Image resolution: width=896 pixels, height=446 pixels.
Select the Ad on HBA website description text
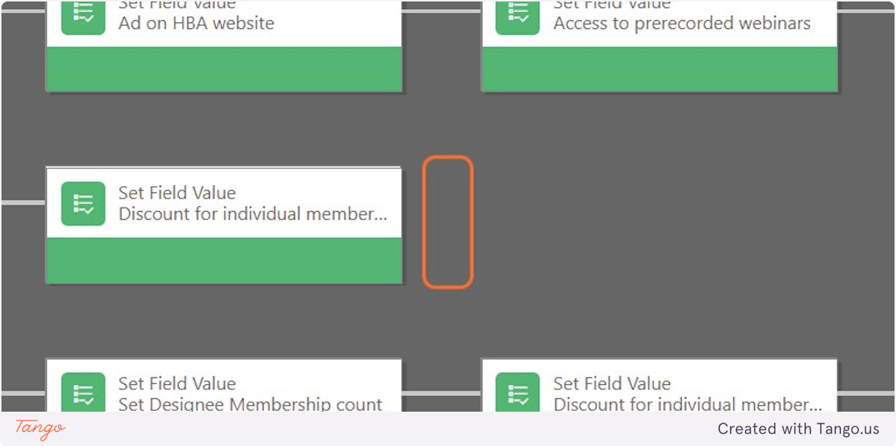pos(196,23)
